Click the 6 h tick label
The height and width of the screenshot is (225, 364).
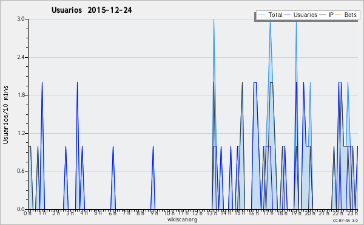[112, 213]
